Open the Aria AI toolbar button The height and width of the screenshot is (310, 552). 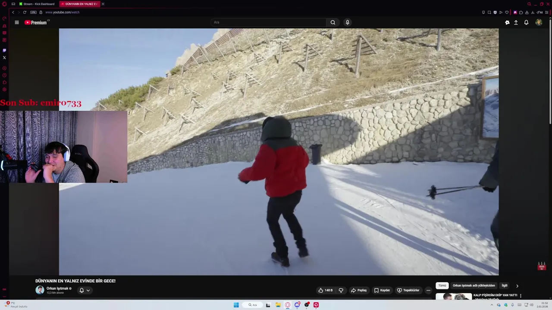point(539,12)
